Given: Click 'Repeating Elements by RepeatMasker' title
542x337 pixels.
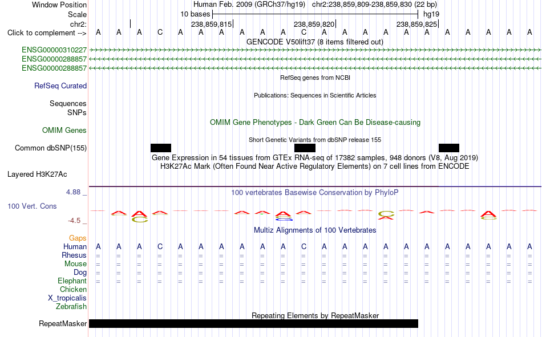Looking at the screenshot, I should (x=316, y=315).
